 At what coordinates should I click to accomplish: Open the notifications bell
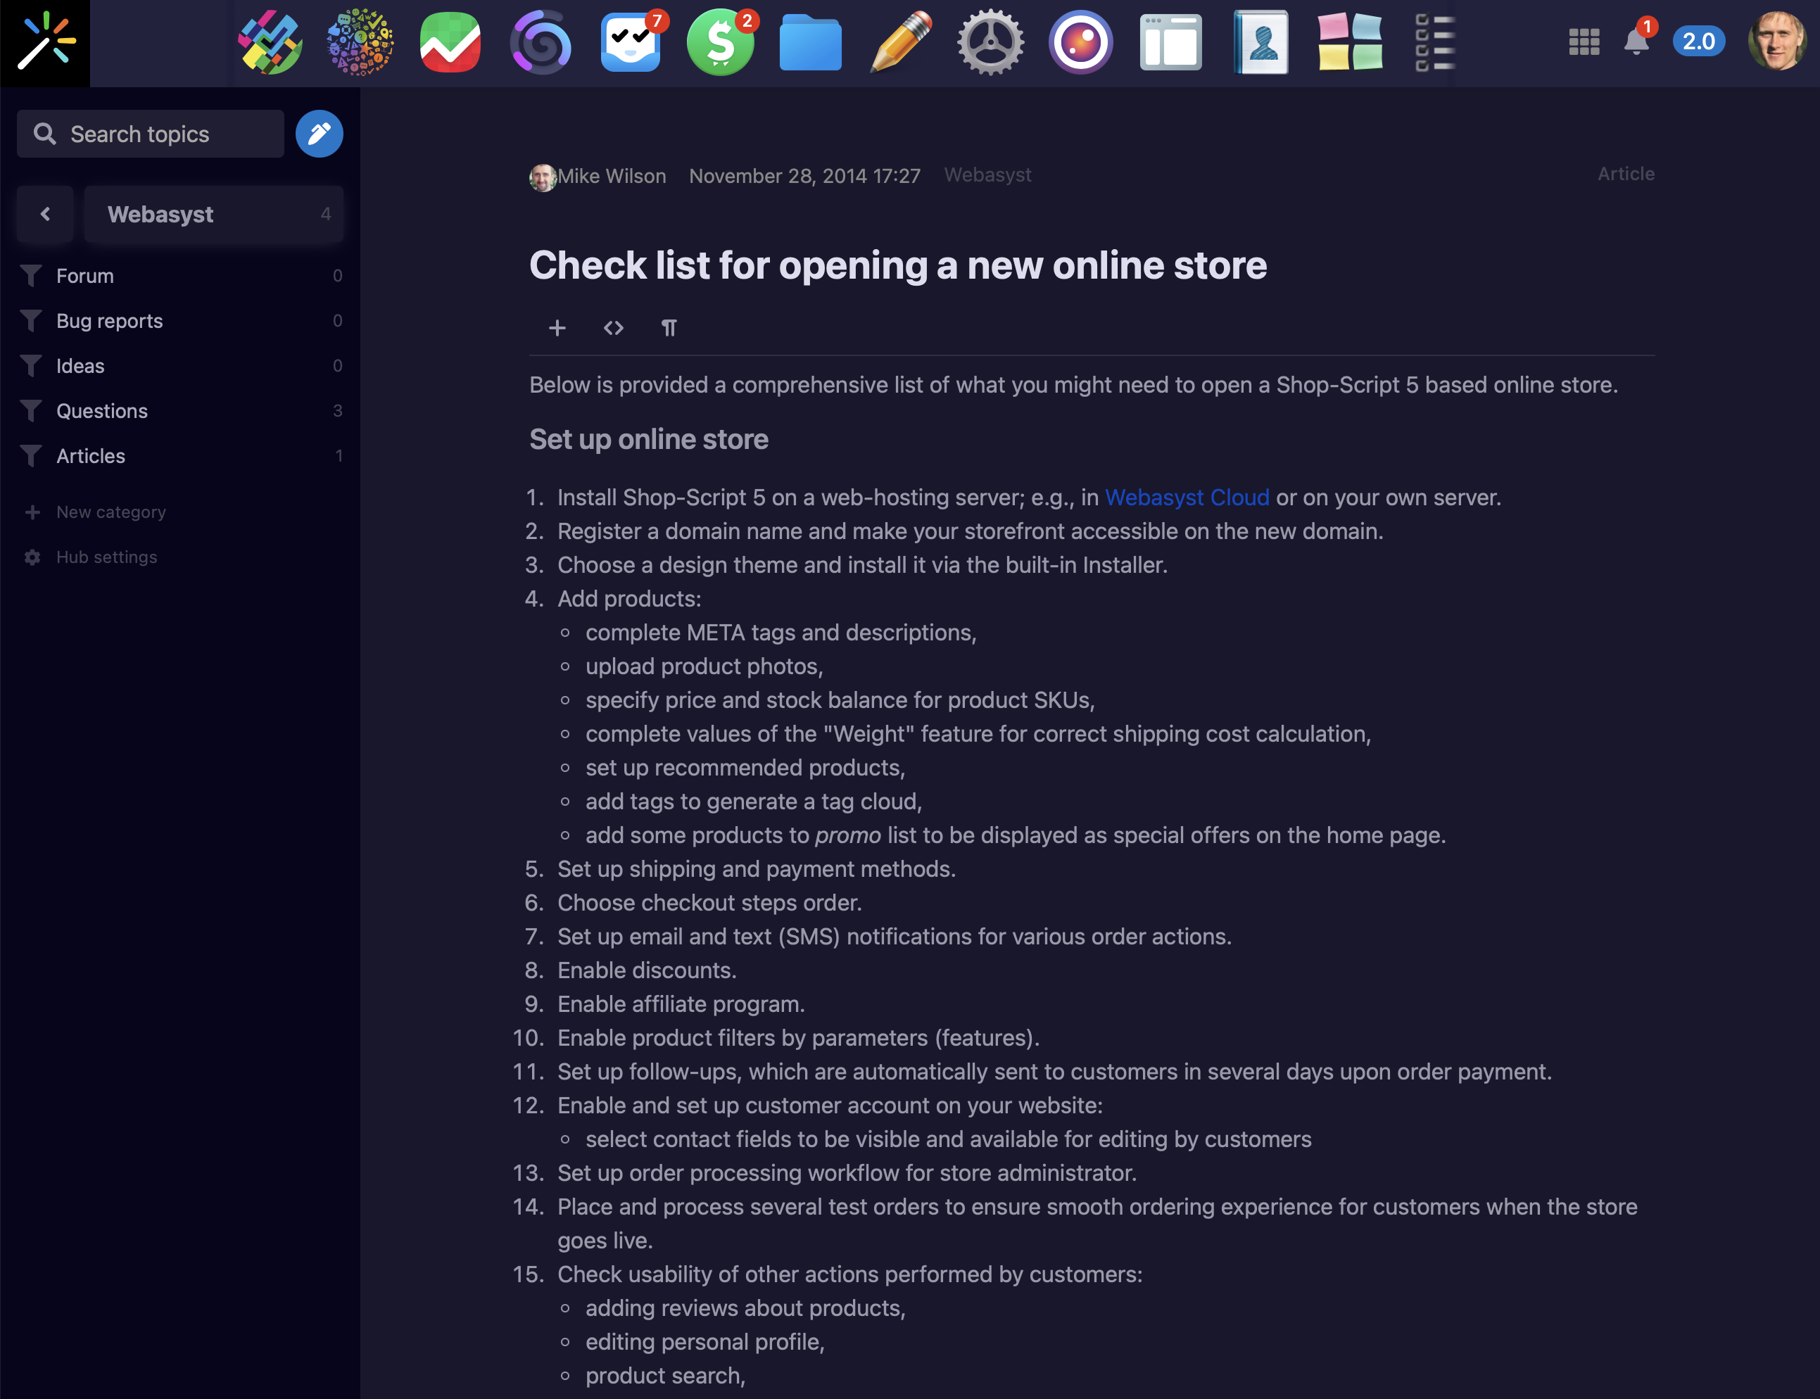coord(1637,42)
